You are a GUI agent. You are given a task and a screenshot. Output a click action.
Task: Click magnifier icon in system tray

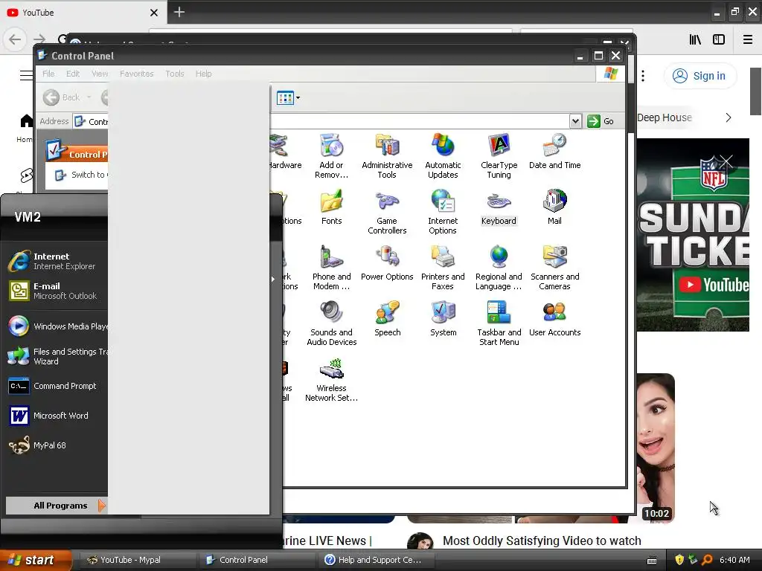pyautogui.click(x=707, y=560)
